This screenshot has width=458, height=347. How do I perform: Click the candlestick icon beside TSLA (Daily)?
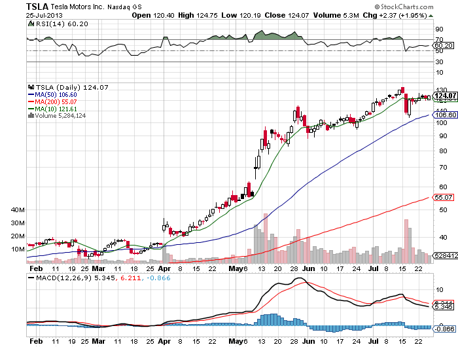pos(31,87)
